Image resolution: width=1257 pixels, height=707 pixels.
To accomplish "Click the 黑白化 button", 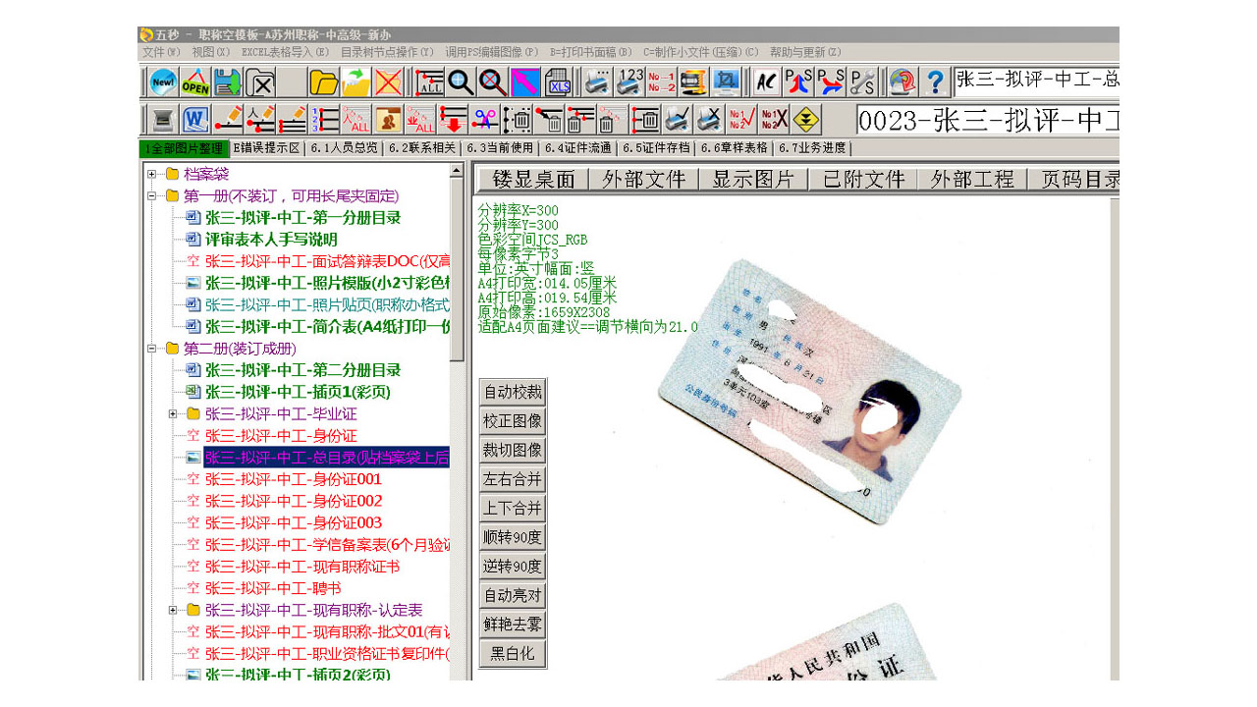I will pyautogui.click(x=513, y=654).
